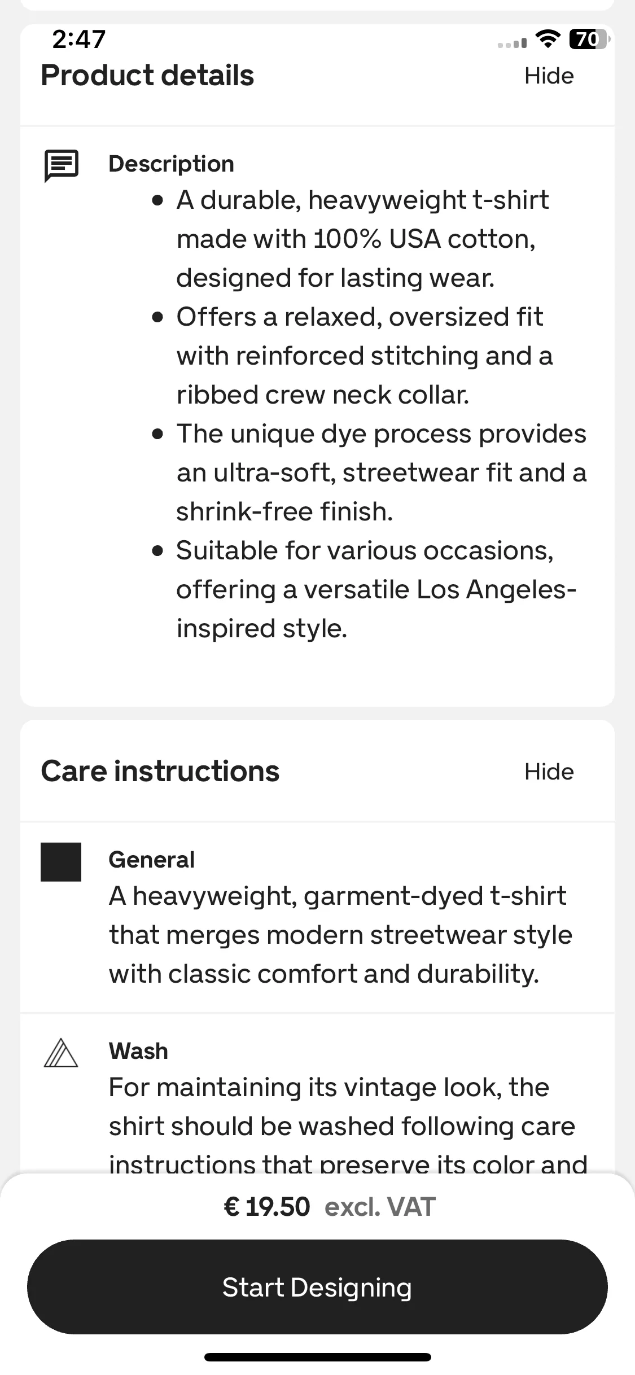Image resolution: width=635 pixels, height=1375 pixels.
Task: Tap the cellular signal bars icon
Action: (512, 43)
